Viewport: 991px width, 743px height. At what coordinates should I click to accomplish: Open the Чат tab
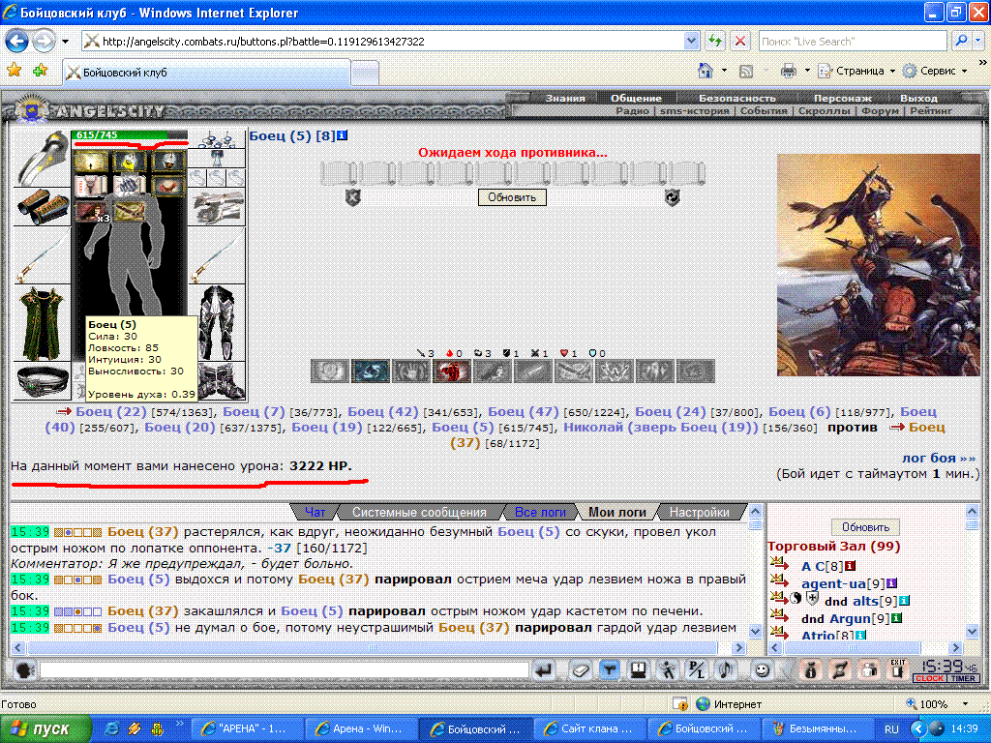(315, 512)
